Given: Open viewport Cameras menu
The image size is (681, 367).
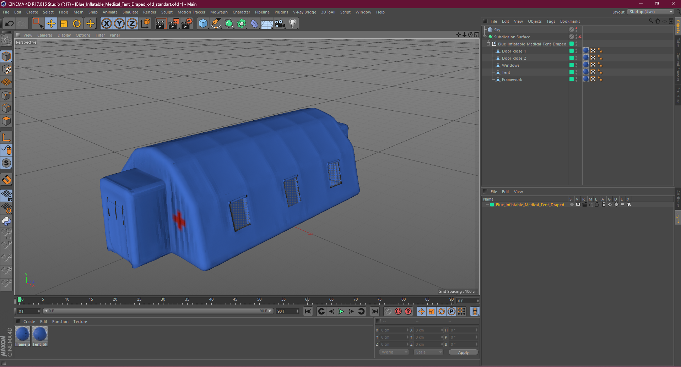Looking at the screenshot, I should point(45,35).
